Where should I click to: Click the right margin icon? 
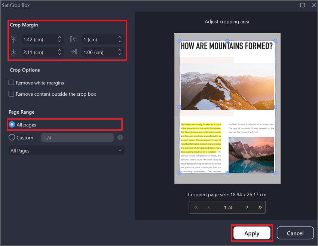coord(73,52)
